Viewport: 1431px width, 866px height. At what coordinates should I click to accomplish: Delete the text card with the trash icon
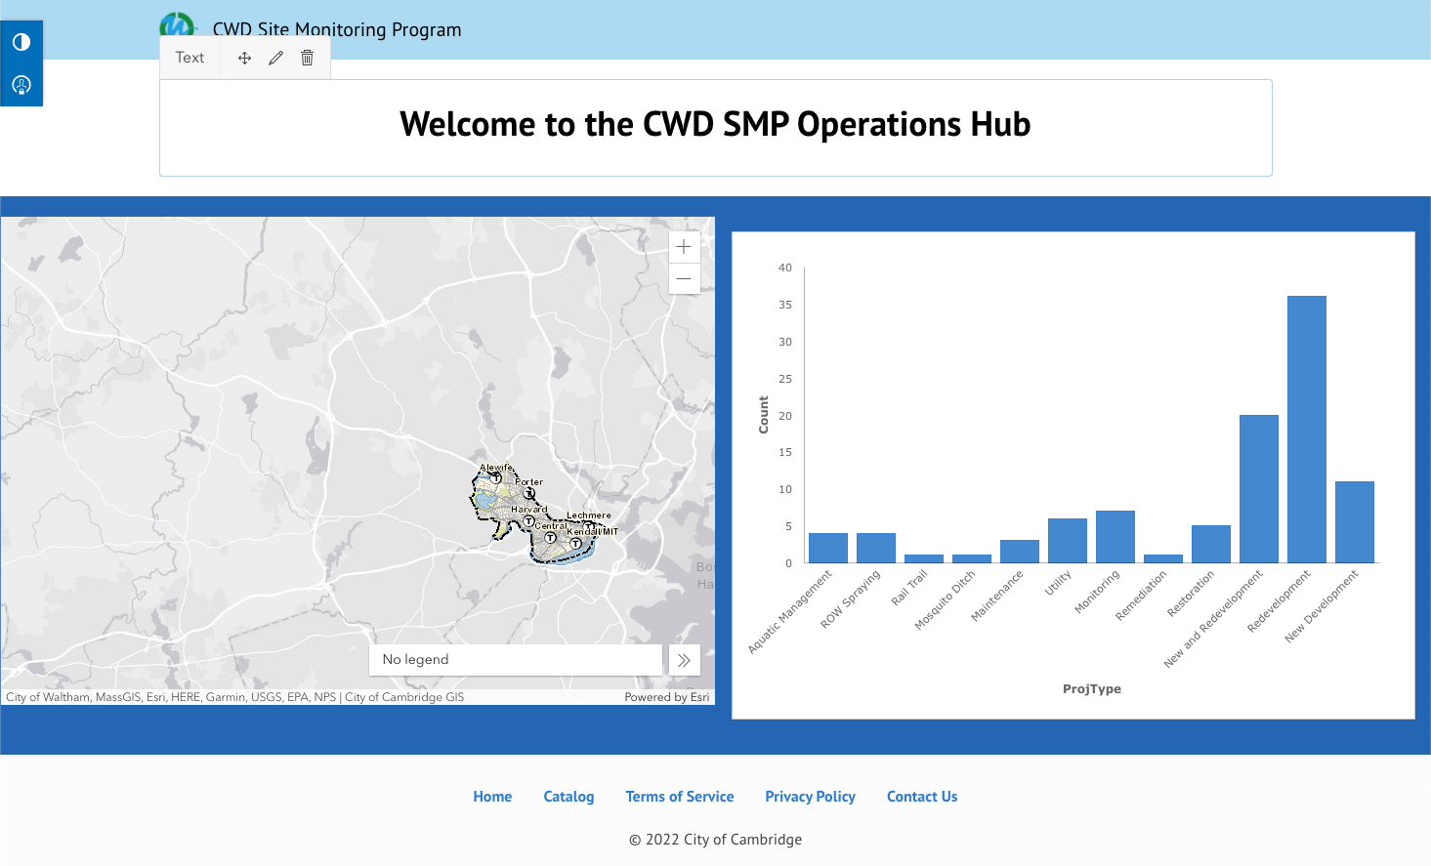click(308, 59)
